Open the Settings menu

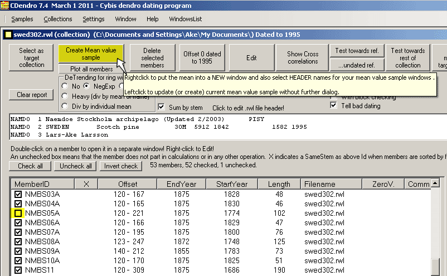(94, 19)
